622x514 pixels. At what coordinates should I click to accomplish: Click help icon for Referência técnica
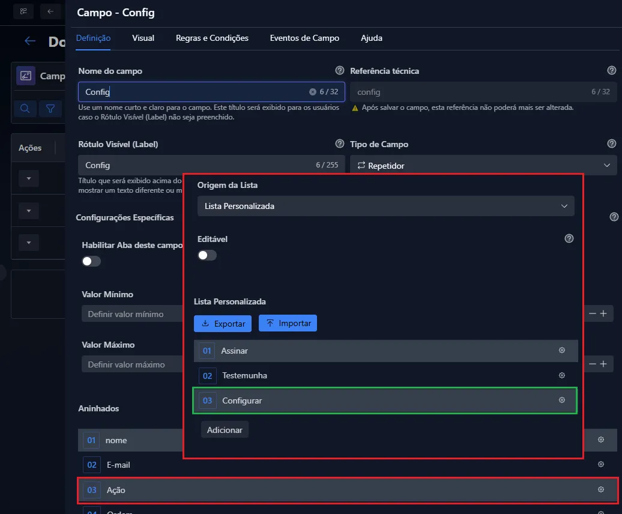coord(612,70)
